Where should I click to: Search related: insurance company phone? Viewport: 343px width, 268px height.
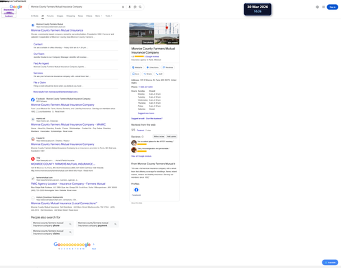pyautogui.click(x=52, y=224)
